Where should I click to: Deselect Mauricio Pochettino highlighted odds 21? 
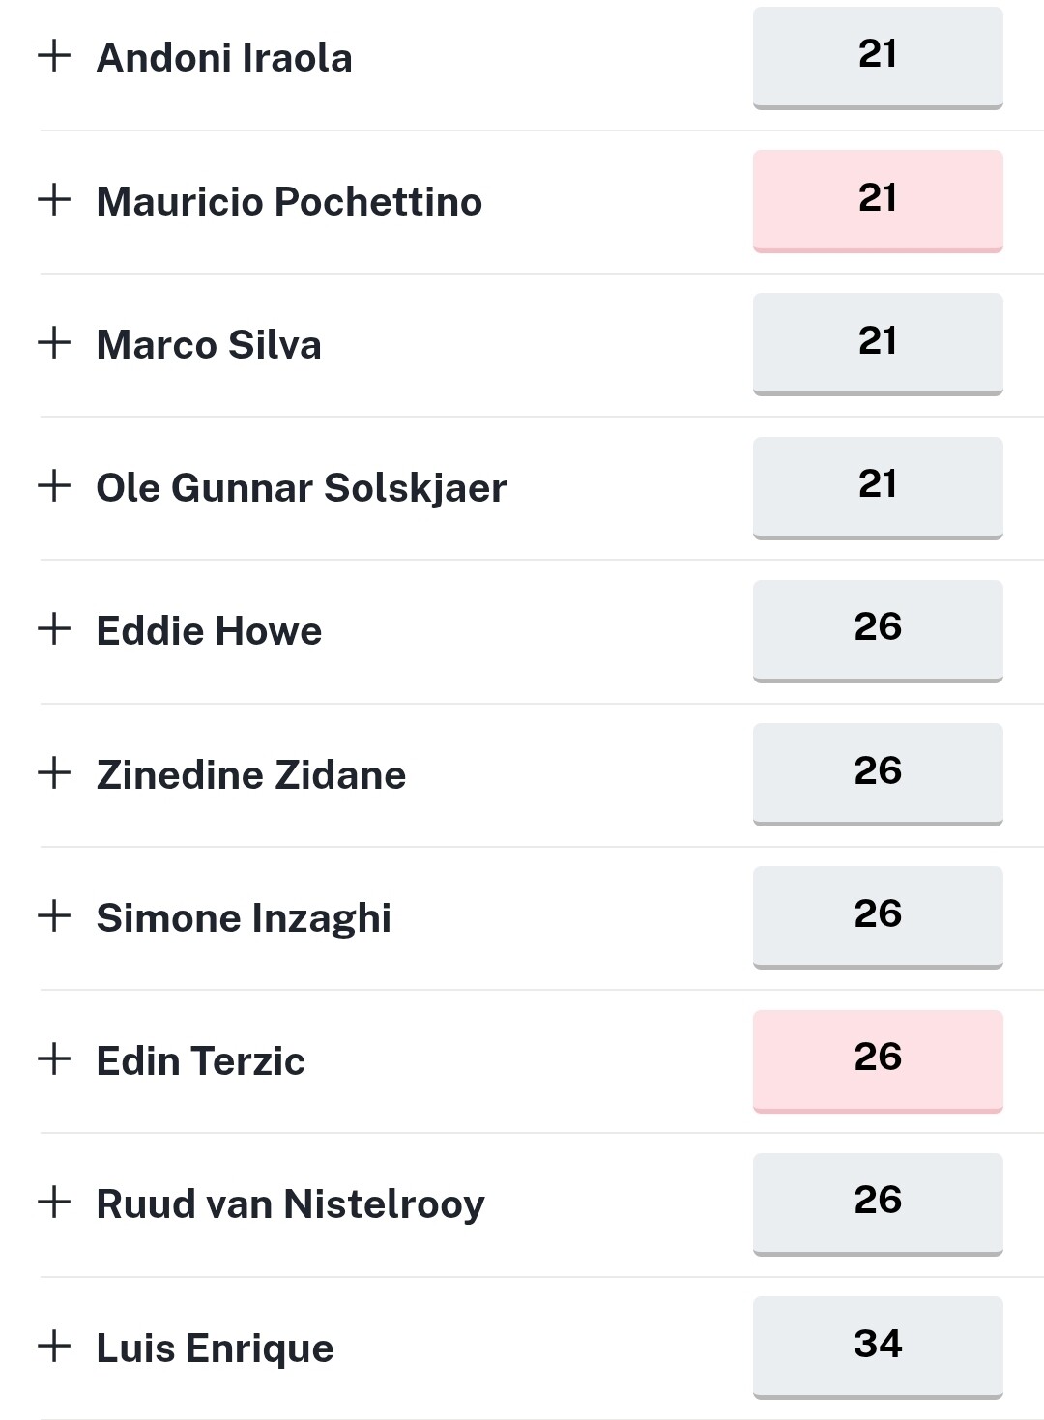878,200
